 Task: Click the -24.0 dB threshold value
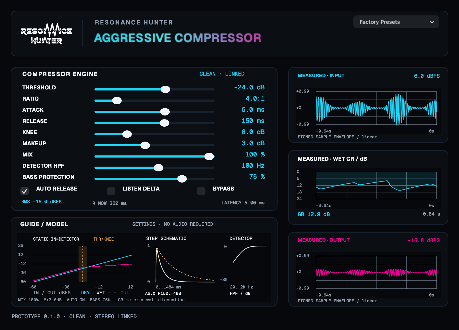[249, 87]
